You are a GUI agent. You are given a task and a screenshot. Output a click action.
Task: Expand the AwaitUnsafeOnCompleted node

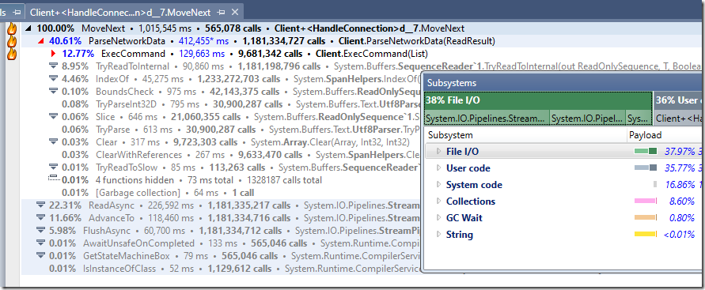coord(41,243)
